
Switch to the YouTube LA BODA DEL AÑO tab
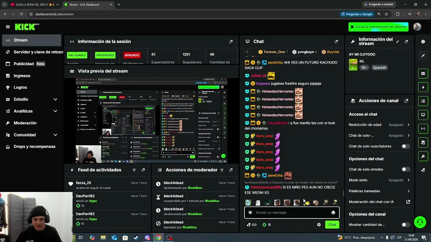(x=35, y=5)
